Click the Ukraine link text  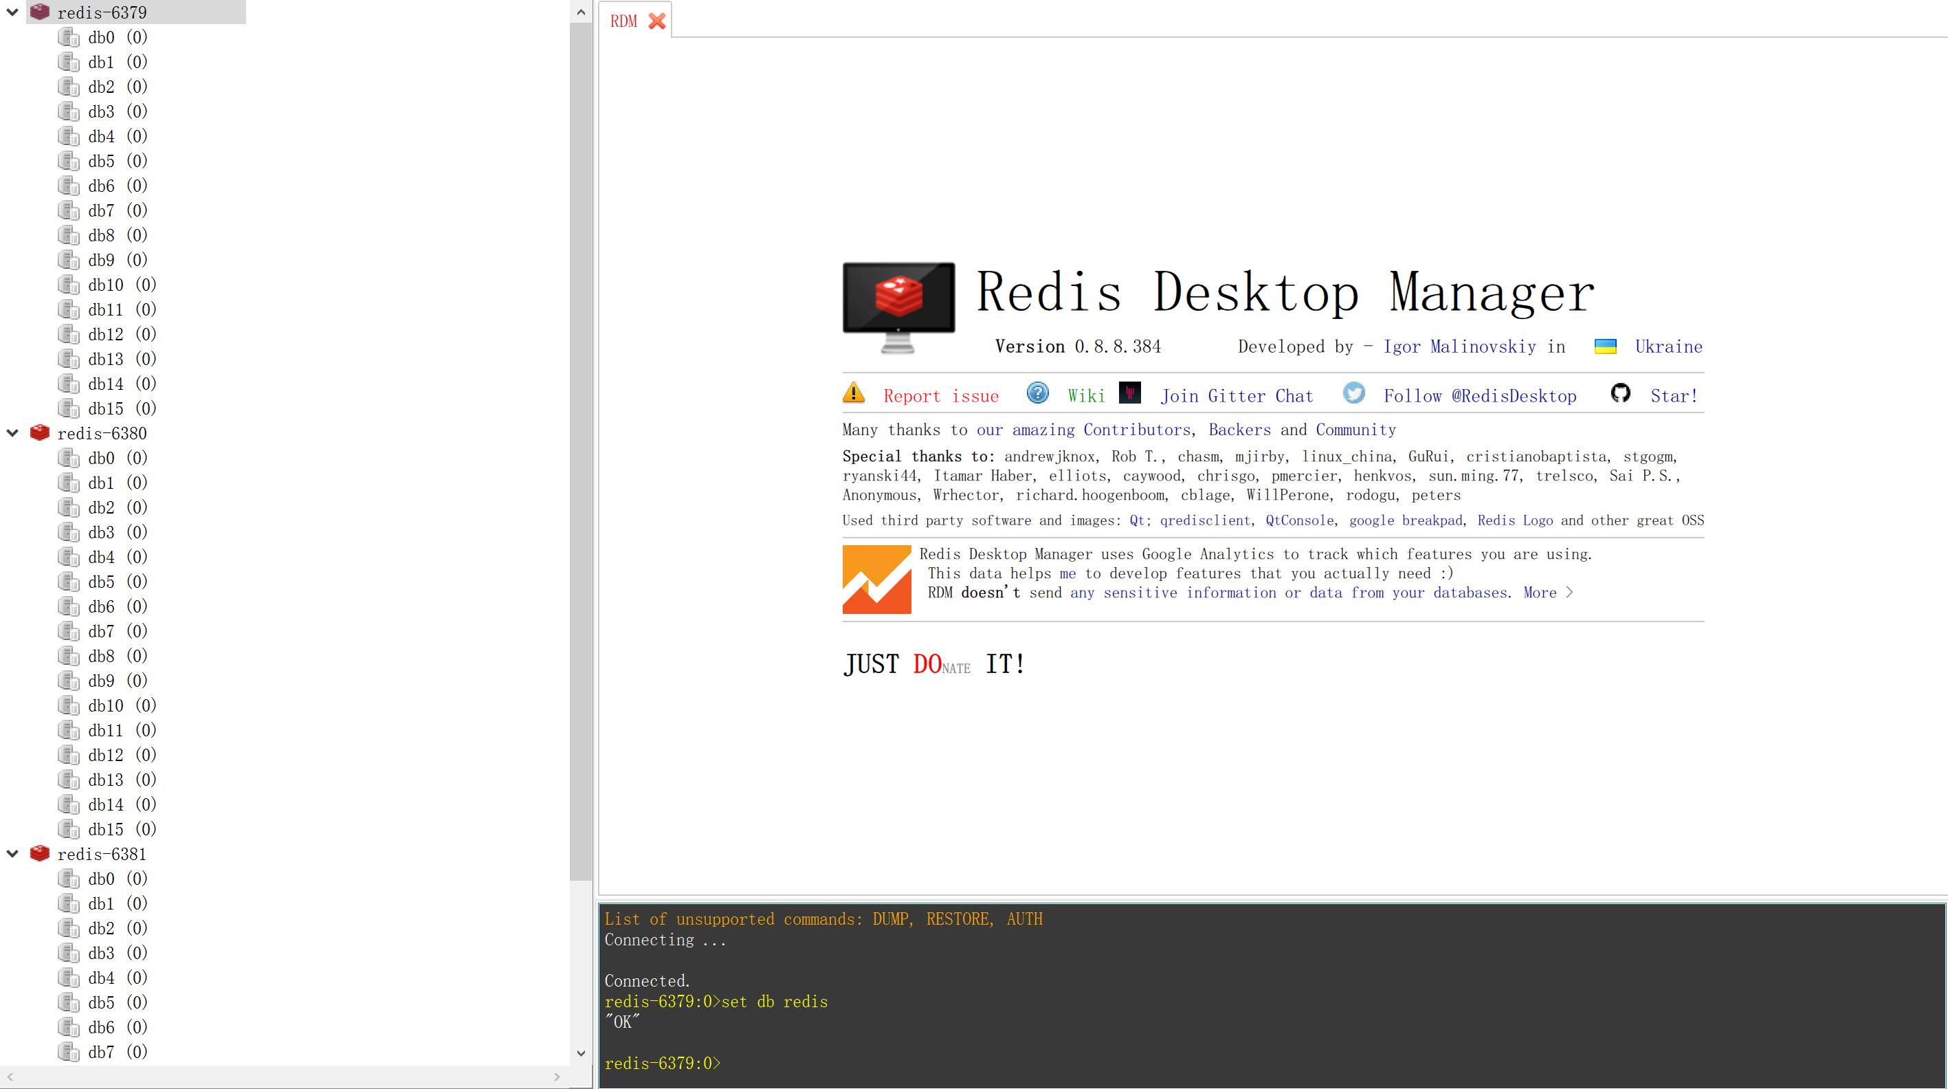point(1668,346)
